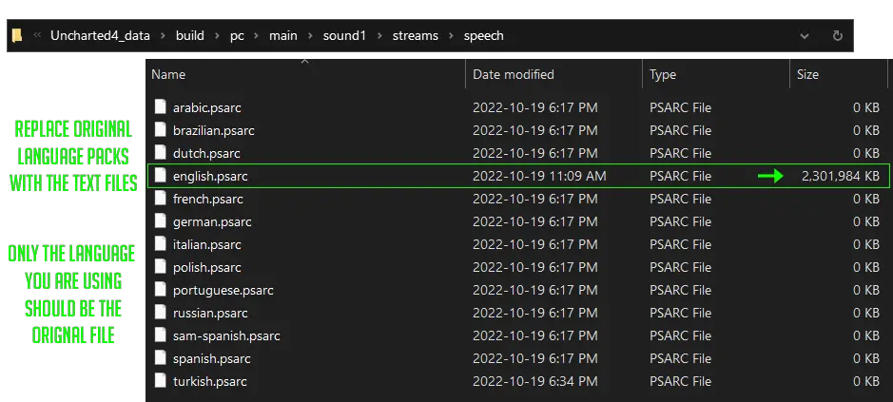The image size is (893, 402).
Task: Expand hidden parent folders via double chevron
Action: [x=38, y=35]
